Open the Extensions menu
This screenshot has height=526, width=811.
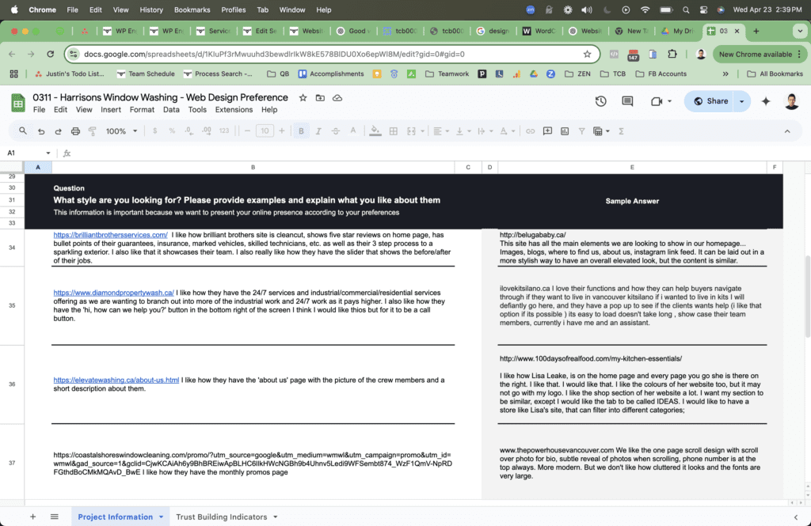(x=234, y=110)
